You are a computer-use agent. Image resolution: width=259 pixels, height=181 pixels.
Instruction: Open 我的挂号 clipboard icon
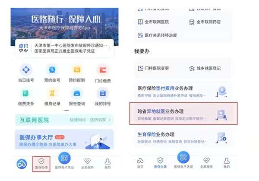tap(103, 93)
